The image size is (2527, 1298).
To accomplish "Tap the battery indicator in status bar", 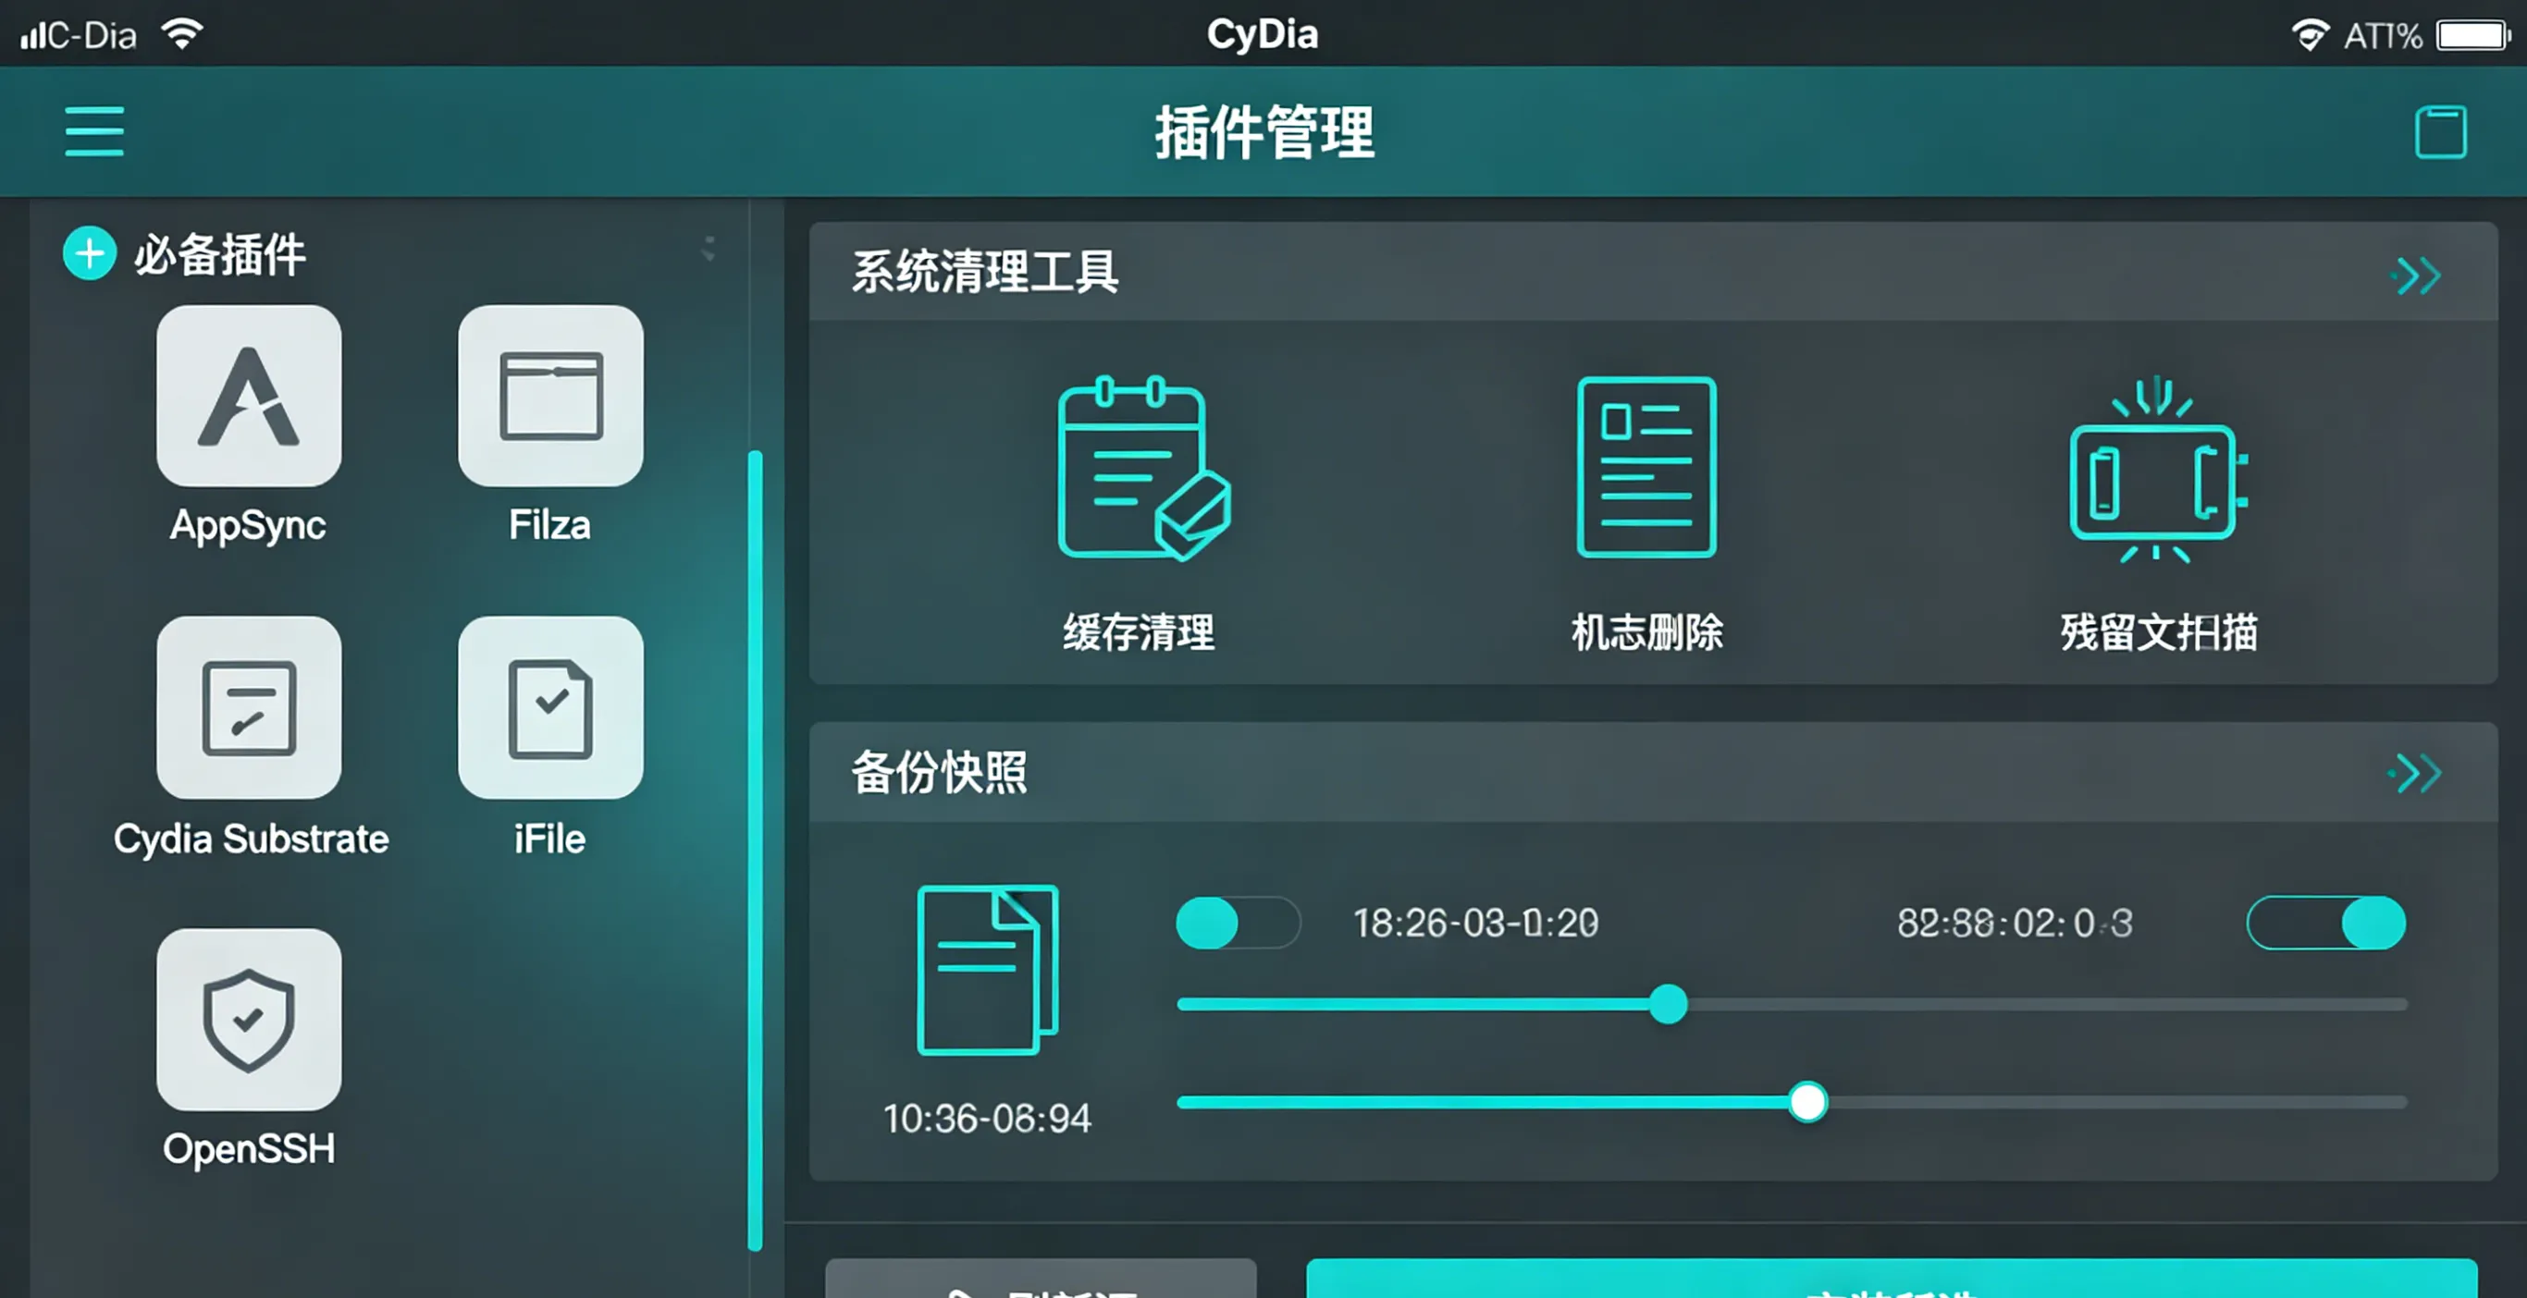I will point(2473,35).
